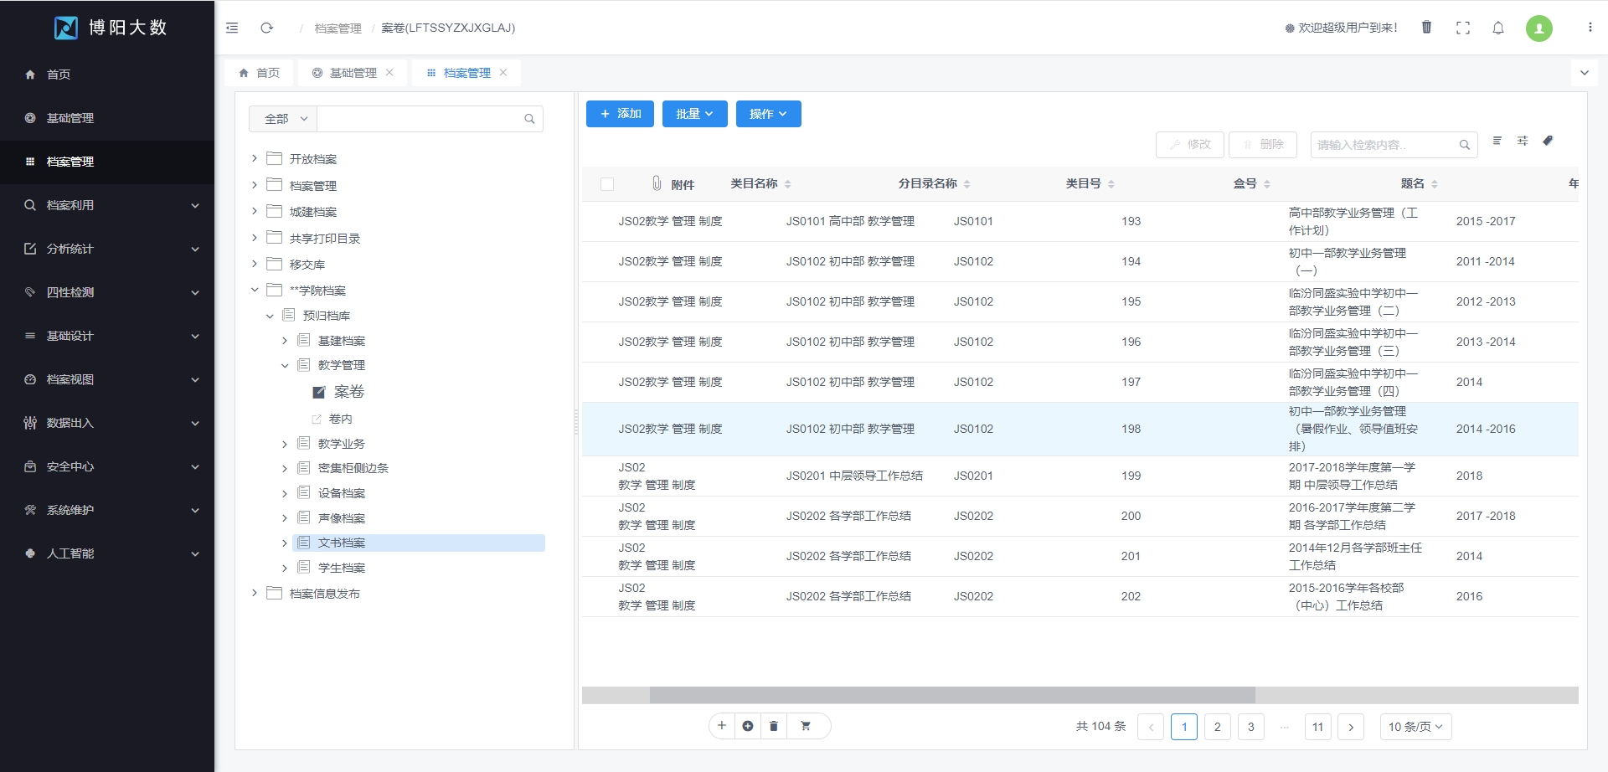Click the horizontal table scrollbar
The image size is (1608, 772).
coord(952,695)
